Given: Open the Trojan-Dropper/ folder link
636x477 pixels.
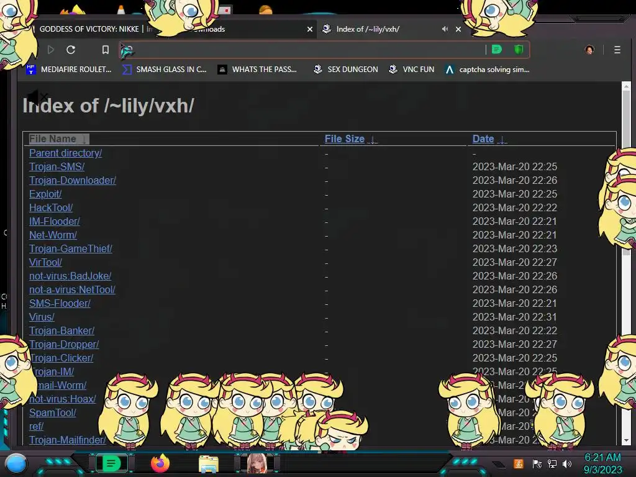Looking at the screenshot, I should pos(64,344).
